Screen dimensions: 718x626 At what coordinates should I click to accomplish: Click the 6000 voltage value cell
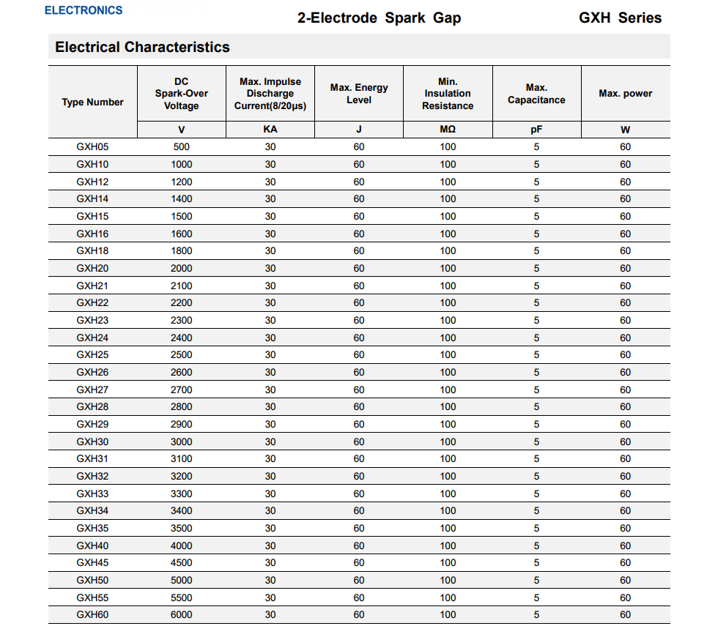click(181, 615)
